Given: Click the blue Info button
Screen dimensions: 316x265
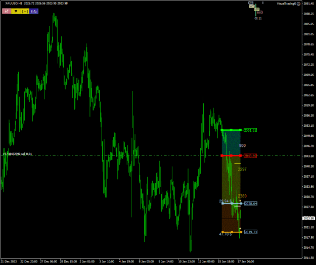Looking at the screenshot, I should click(x=34, y=11).
